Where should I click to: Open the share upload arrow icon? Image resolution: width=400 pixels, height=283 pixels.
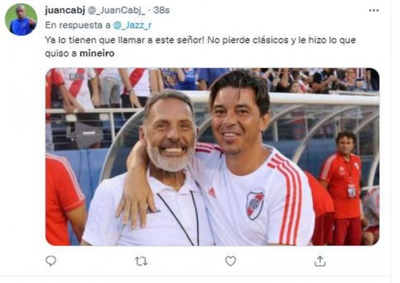(320, 261)
